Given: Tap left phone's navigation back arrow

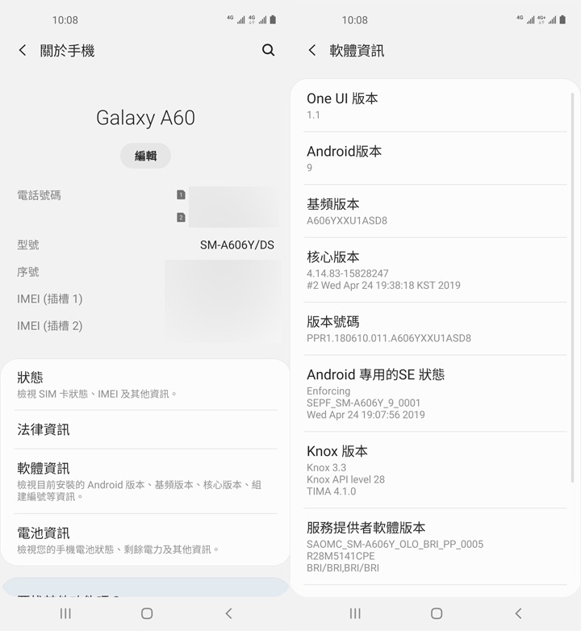Looking at the screenshot, I should (x=228, y=613).
